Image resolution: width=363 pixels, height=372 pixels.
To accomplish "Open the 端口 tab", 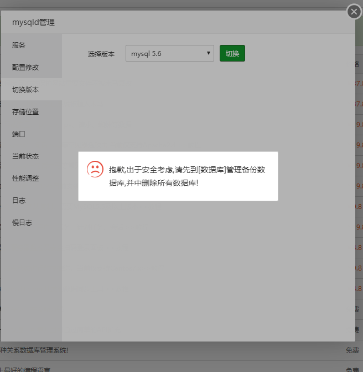I will [x=32, y=134].
